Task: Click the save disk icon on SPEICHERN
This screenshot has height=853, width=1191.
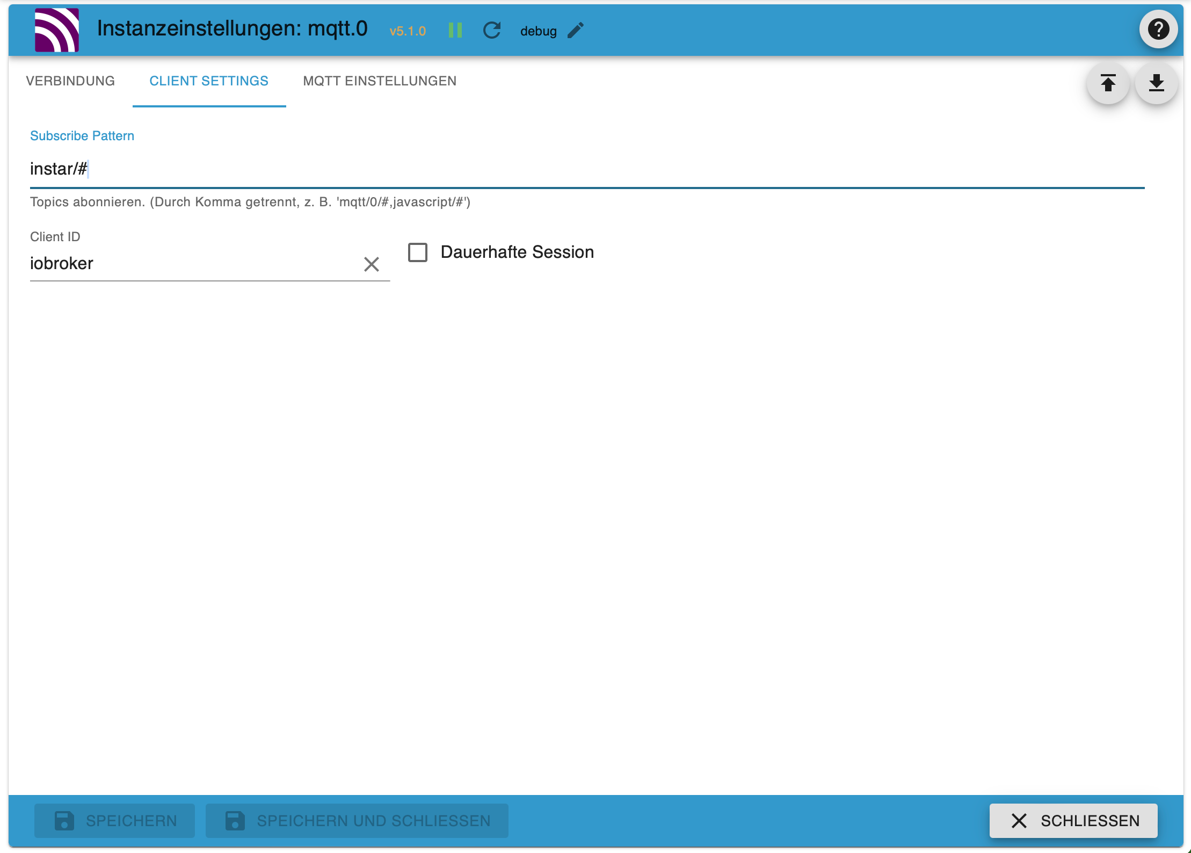Action: coord(64,820)
